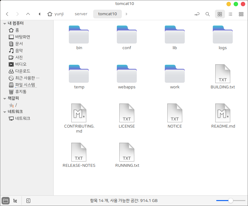Open the 휴지통 trash in the sidebar

point(21,92)
